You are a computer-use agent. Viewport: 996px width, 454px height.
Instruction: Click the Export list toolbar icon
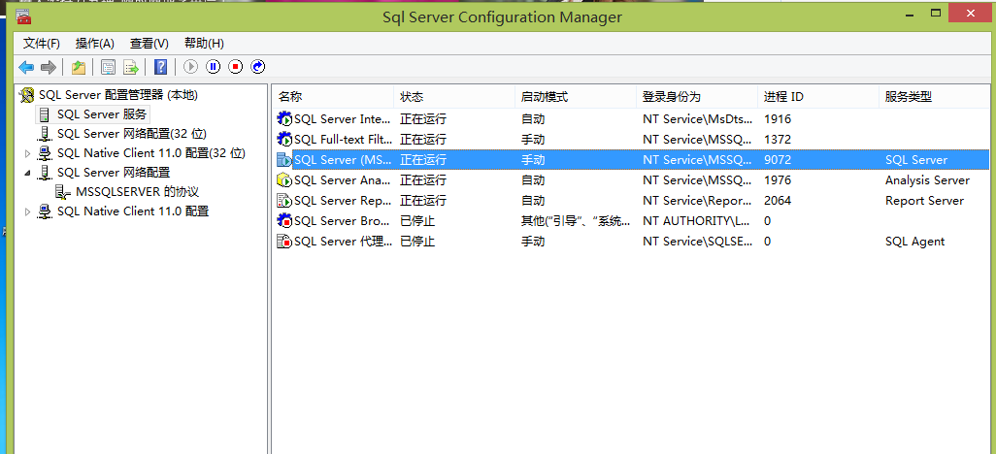(131, 67)
